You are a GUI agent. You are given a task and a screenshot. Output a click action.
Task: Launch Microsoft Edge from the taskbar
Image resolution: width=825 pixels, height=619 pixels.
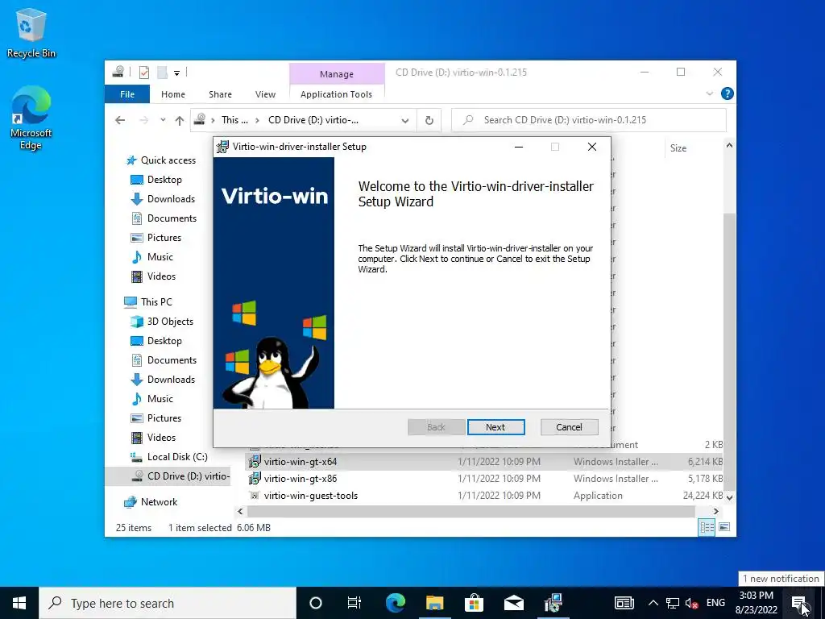(x=395, y=603)
